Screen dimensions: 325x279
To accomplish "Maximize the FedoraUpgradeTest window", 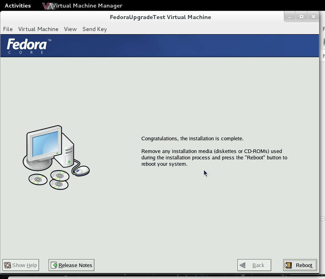I will point(302,17).
